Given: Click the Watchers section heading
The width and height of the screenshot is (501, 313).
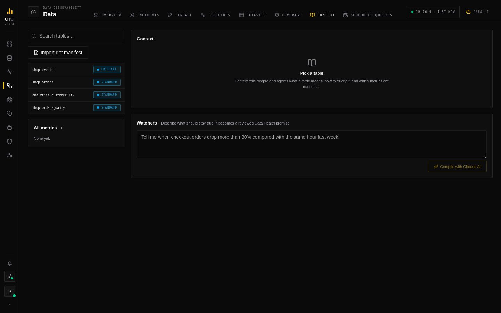Looking at the screenshot, I should point(147,123).
